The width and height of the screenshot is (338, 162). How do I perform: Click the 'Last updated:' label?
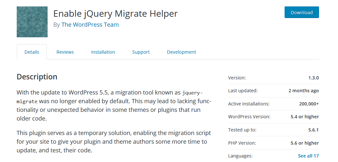click(243, 91)
